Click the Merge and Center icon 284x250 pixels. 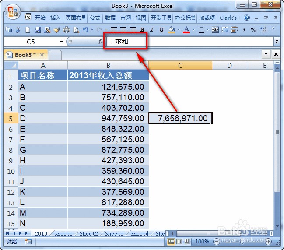pyautogui.click(x=215, y=29)
